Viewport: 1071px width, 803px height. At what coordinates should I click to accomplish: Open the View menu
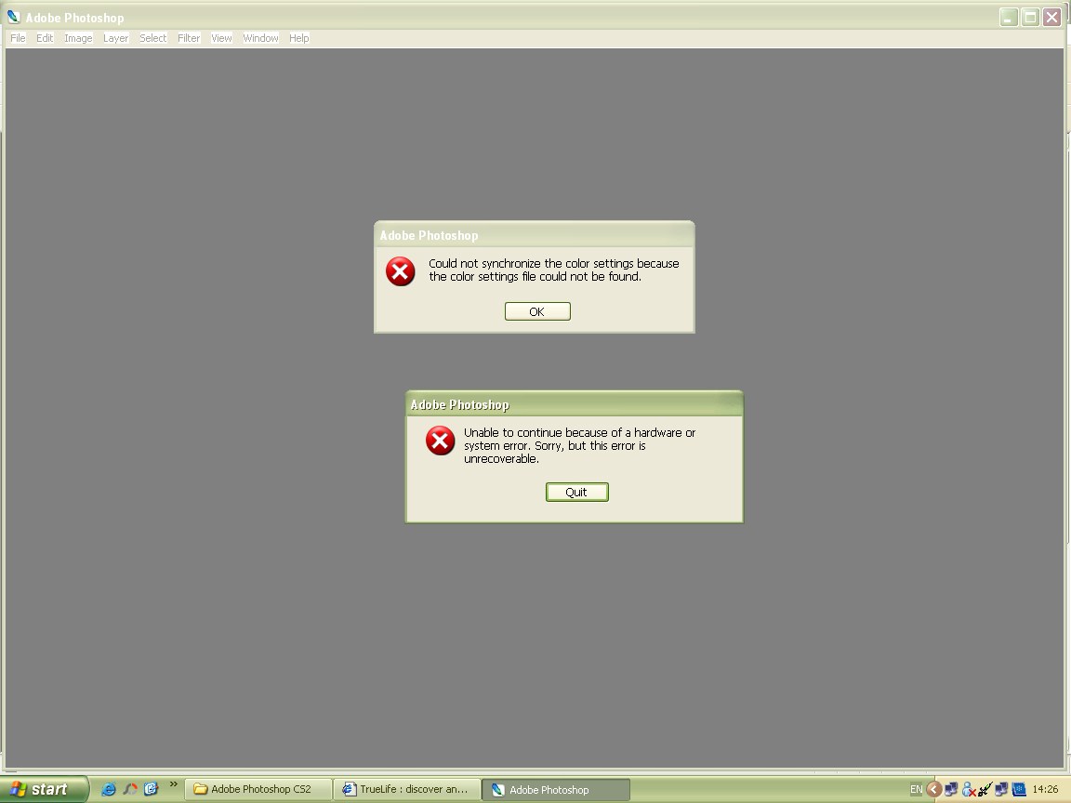pyautogui.click(x=221, y=38)
